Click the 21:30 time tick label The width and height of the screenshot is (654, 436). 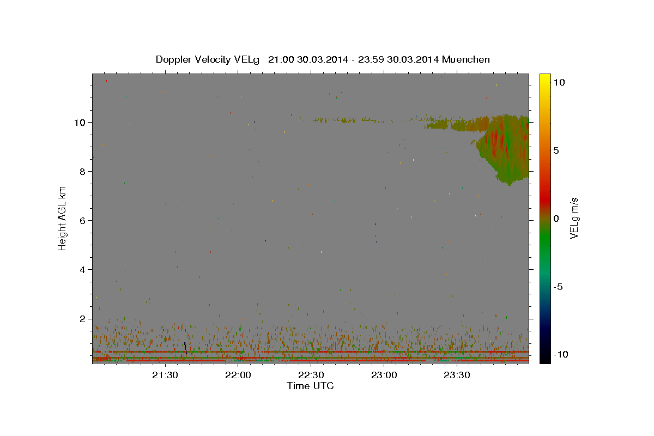pos(165,375)
